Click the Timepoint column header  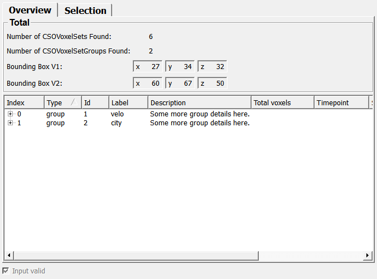[x=340, y=102]
